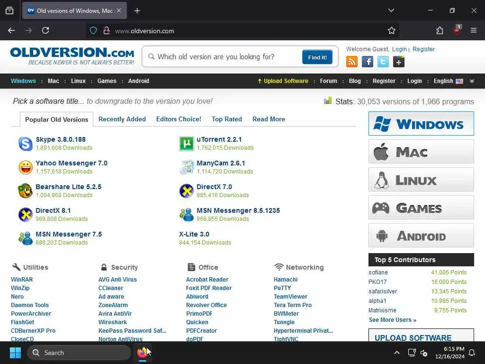The image size is (485, 364).
Task: Open the Firefox View icon in tab bar
Action: 9,10
